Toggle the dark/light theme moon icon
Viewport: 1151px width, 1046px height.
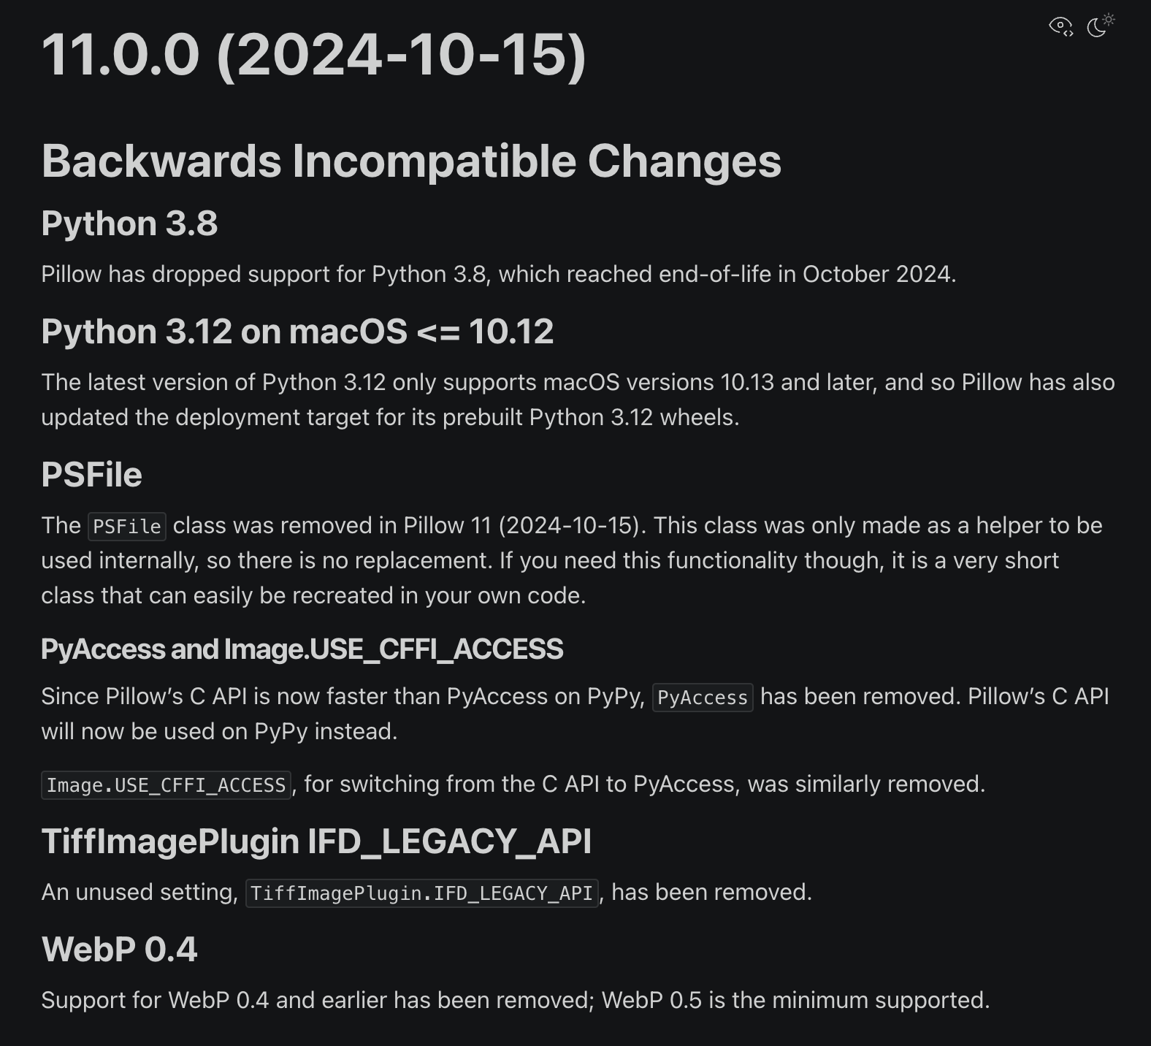coord(1101,25)
